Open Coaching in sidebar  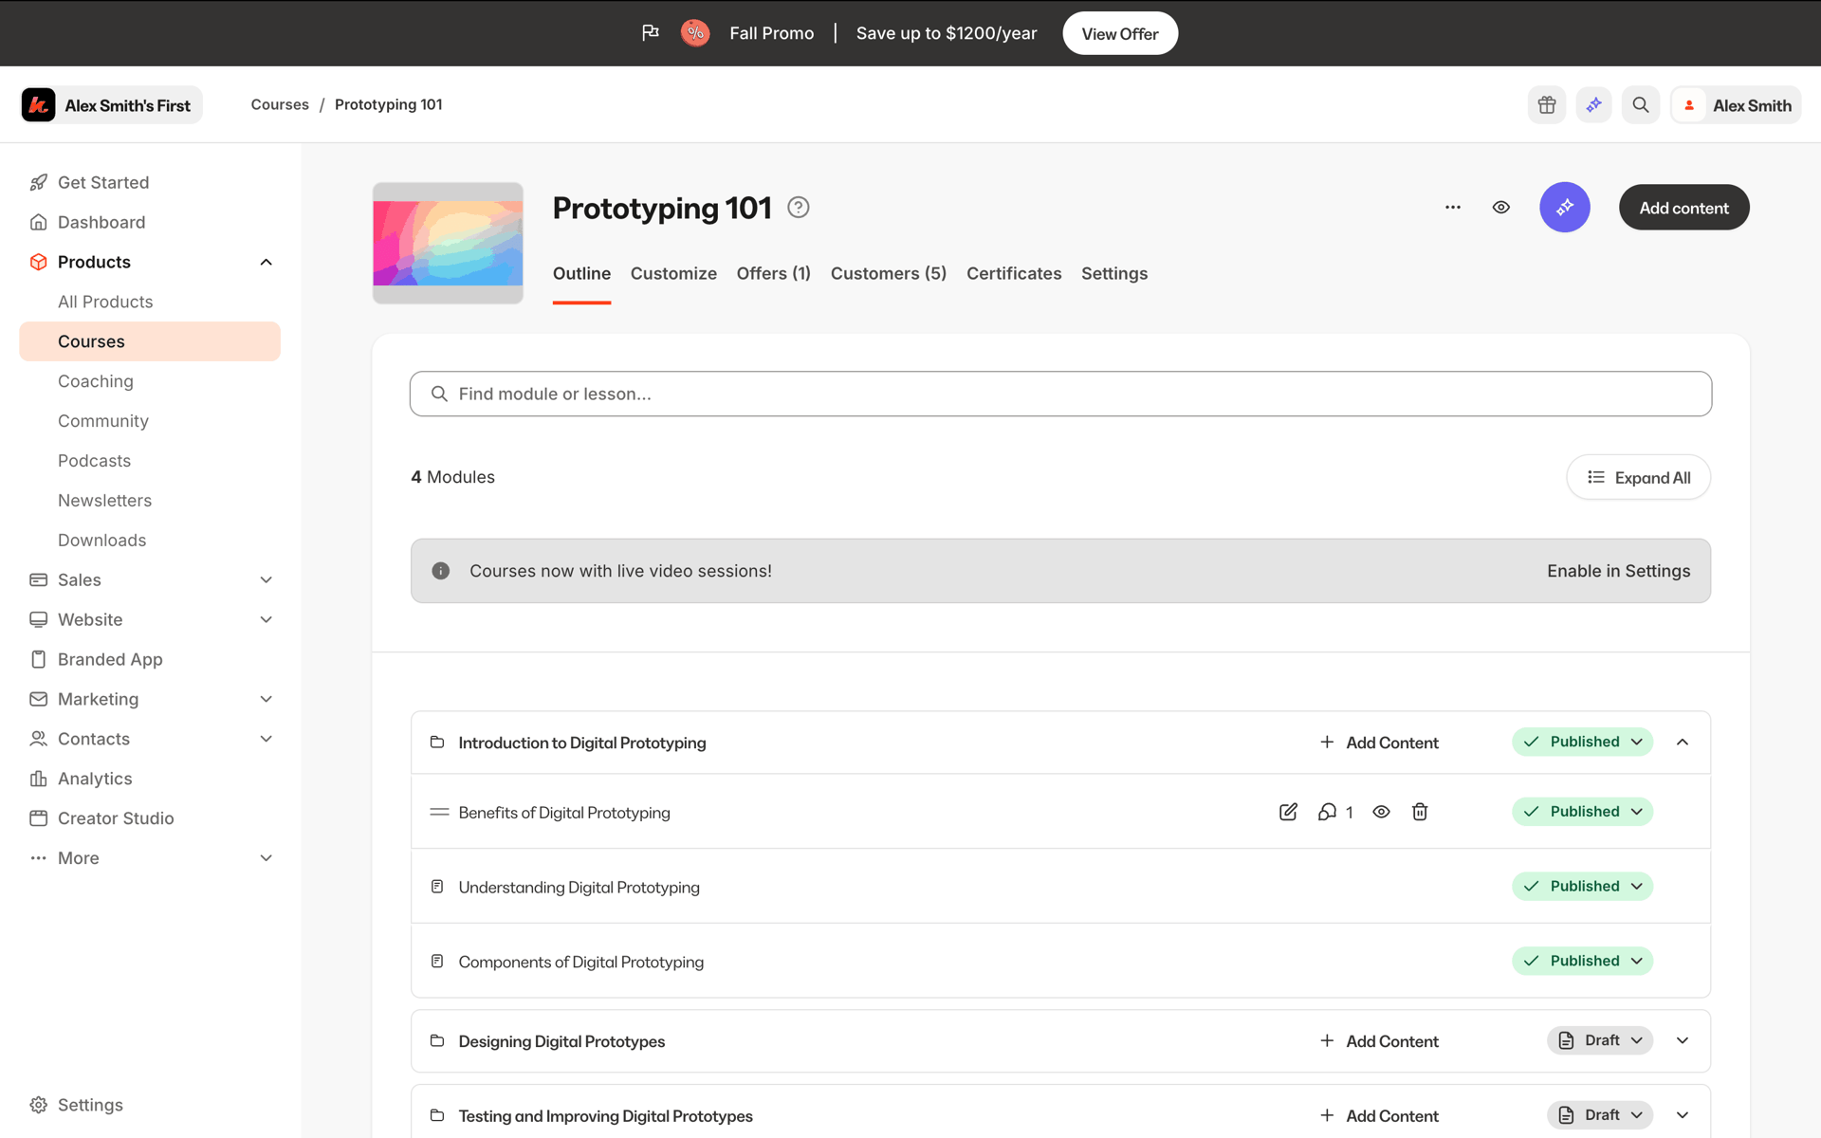pyautogui.click(x=150, y=381)
